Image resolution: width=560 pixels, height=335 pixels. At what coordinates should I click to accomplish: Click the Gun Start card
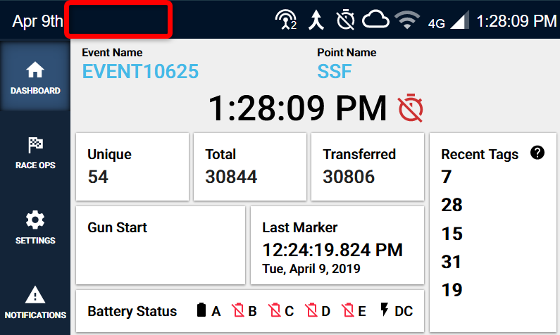coord(161,245)
